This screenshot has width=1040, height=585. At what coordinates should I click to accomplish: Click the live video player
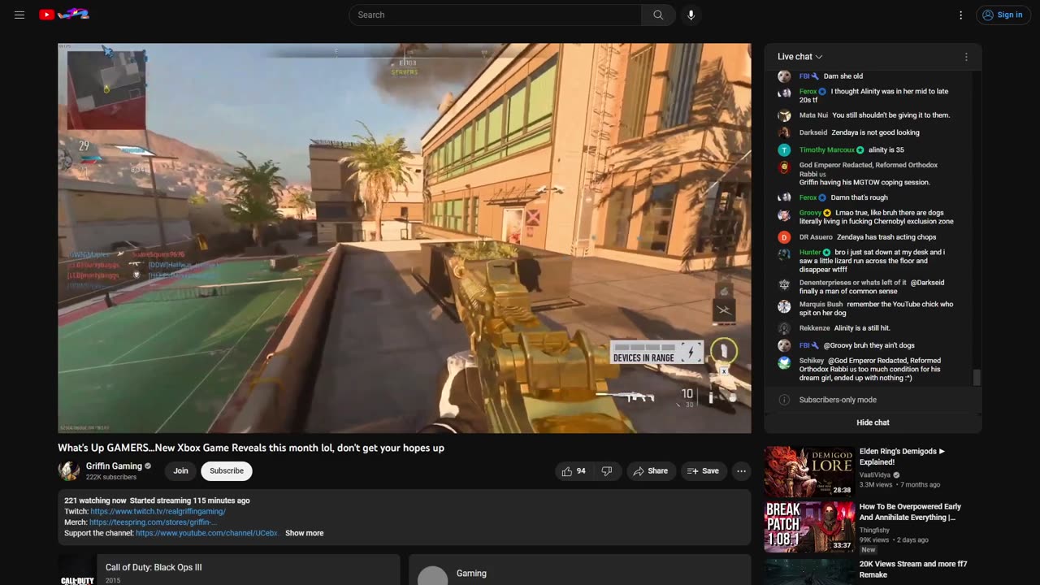(x=405, y=238)
